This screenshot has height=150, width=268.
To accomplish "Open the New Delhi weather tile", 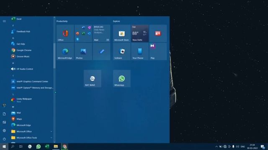I will [x=140, y=33].
